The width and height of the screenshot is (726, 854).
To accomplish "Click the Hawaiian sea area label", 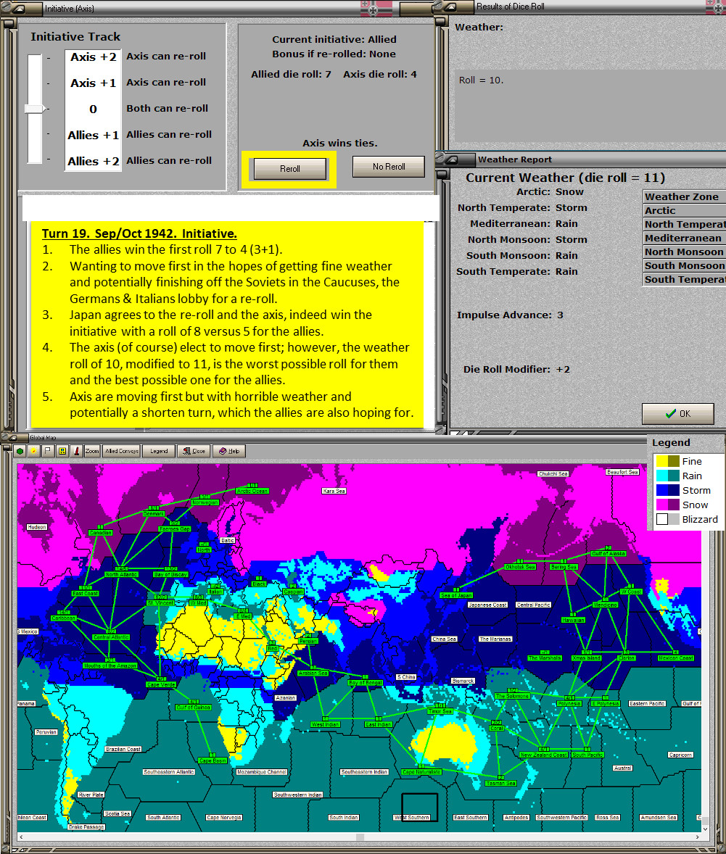I will 574,621.
